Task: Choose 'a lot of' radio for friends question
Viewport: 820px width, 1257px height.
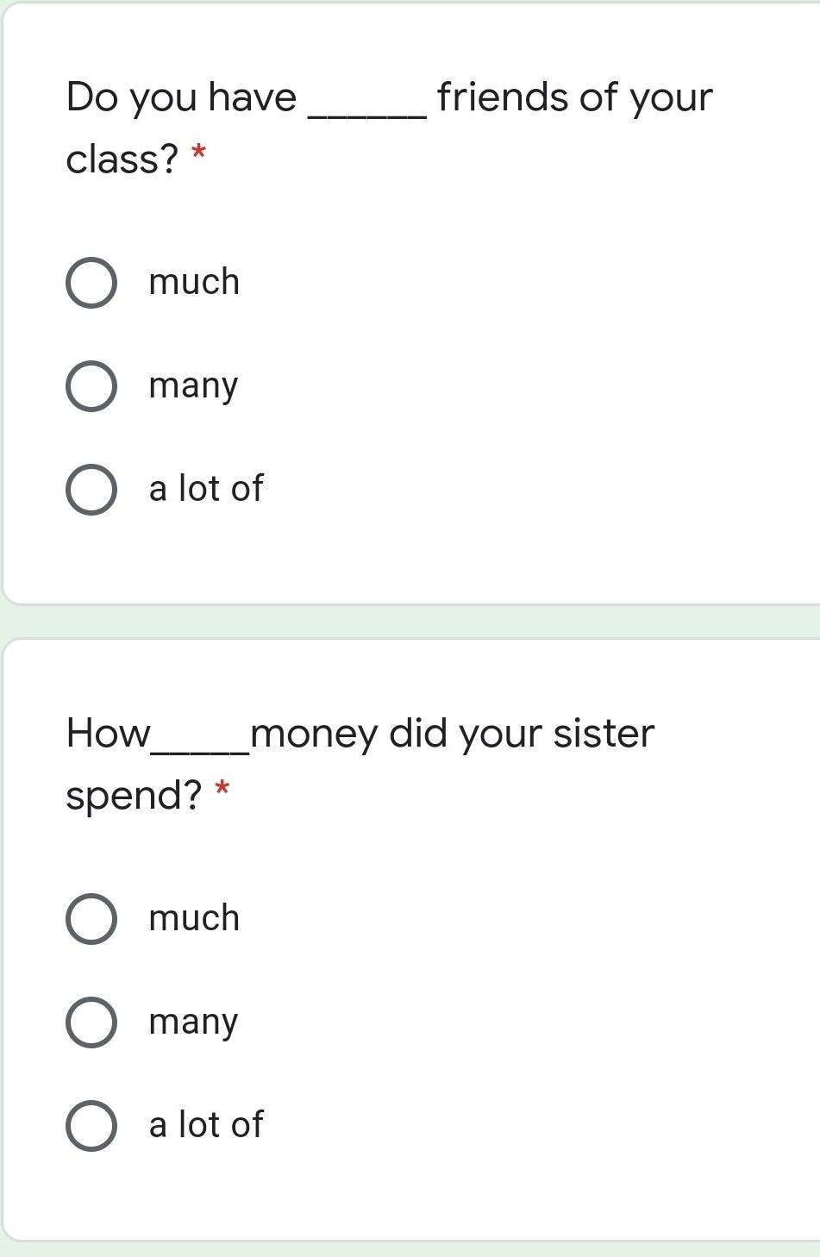Action: [x=91, y=490]
